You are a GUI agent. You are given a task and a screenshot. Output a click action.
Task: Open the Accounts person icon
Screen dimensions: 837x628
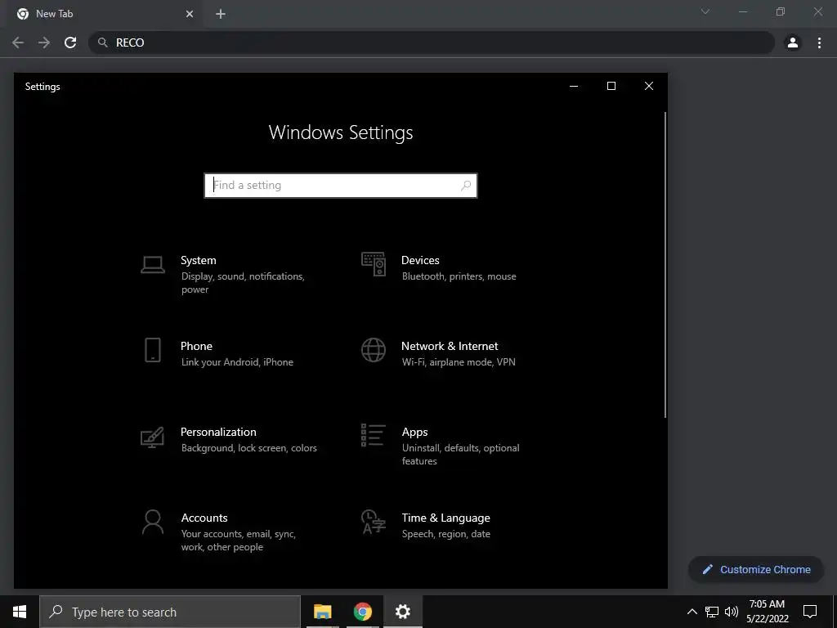pyautogui.click(x=153, y=522)
